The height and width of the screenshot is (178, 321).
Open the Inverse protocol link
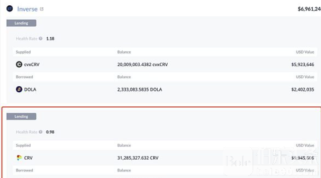click(x=27, y=9)
